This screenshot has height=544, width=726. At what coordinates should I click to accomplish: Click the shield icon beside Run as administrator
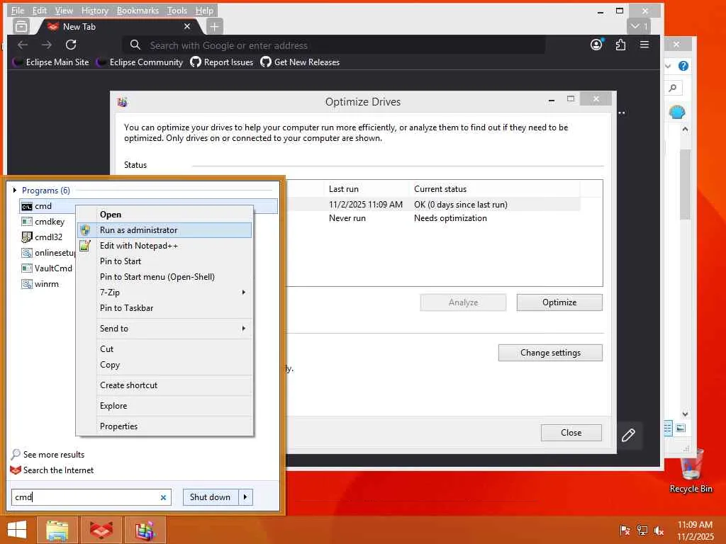pos(85,230)
